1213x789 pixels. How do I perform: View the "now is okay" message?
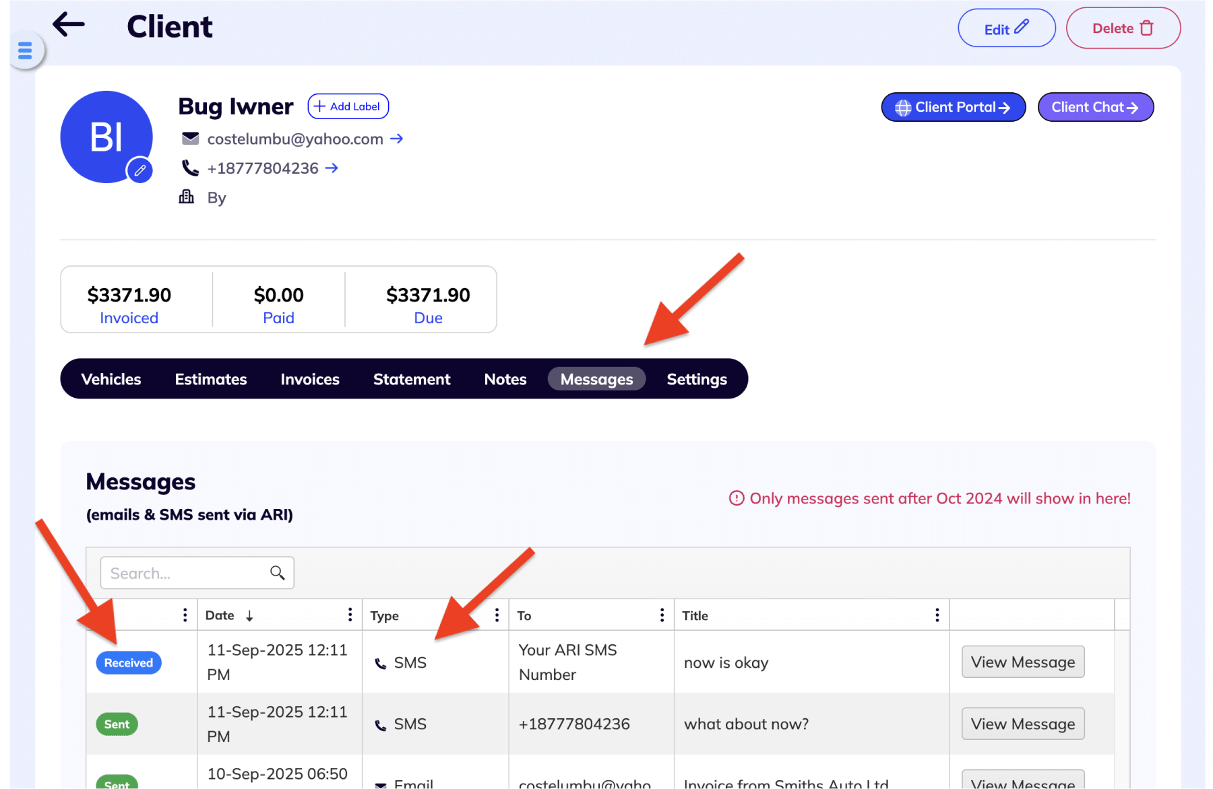(x=1022, y=662)
